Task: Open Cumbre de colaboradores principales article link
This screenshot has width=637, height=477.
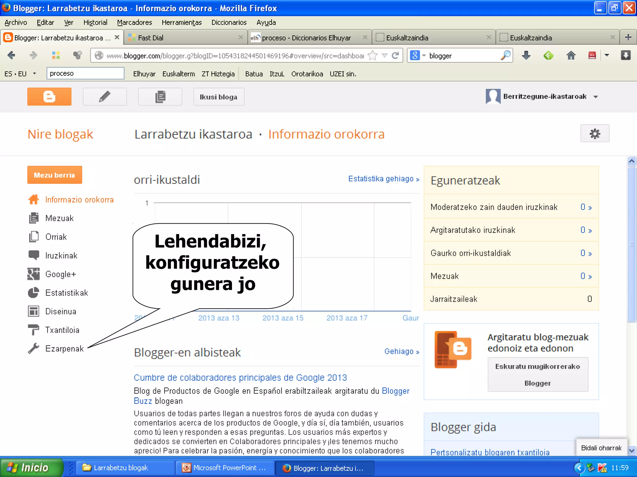Action: pos(240,377)
